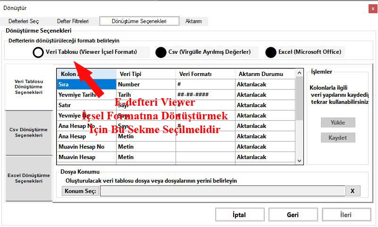Click the file location path field
Image resolution: width=378 pixels, height=227 pixels.
coord(222,191)
